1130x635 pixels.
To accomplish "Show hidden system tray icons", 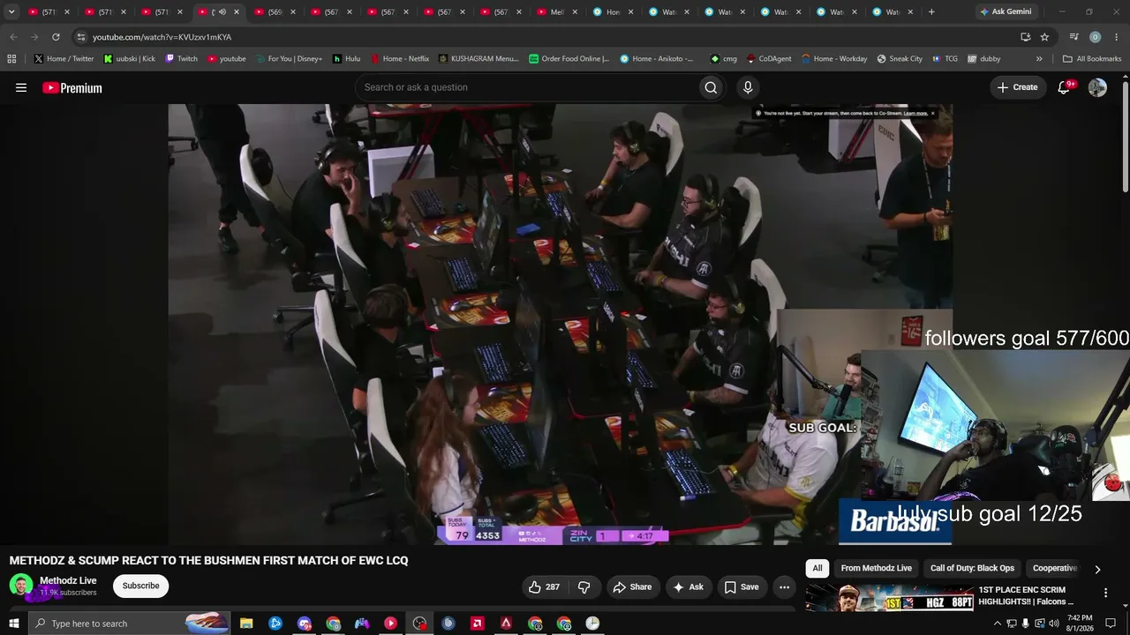I will tap(998, 624).
